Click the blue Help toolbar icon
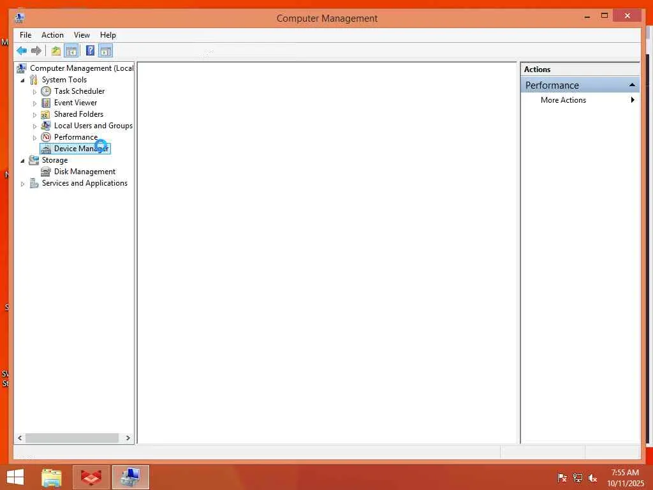 pyautogui.click(x=90, y=51)
